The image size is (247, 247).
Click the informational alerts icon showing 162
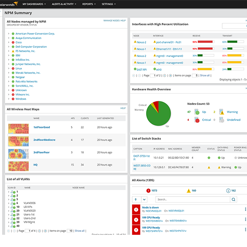[228, 190]
